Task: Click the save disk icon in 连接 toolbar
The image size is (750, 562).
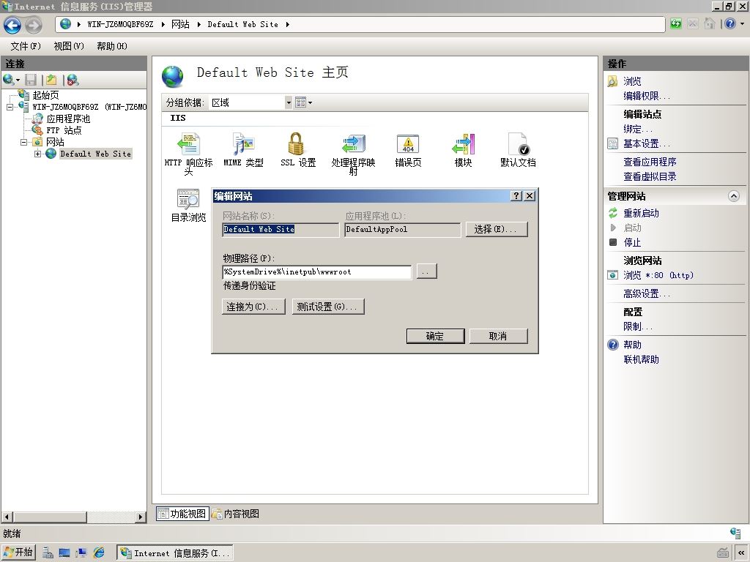Action: click(x=31, y=80)
